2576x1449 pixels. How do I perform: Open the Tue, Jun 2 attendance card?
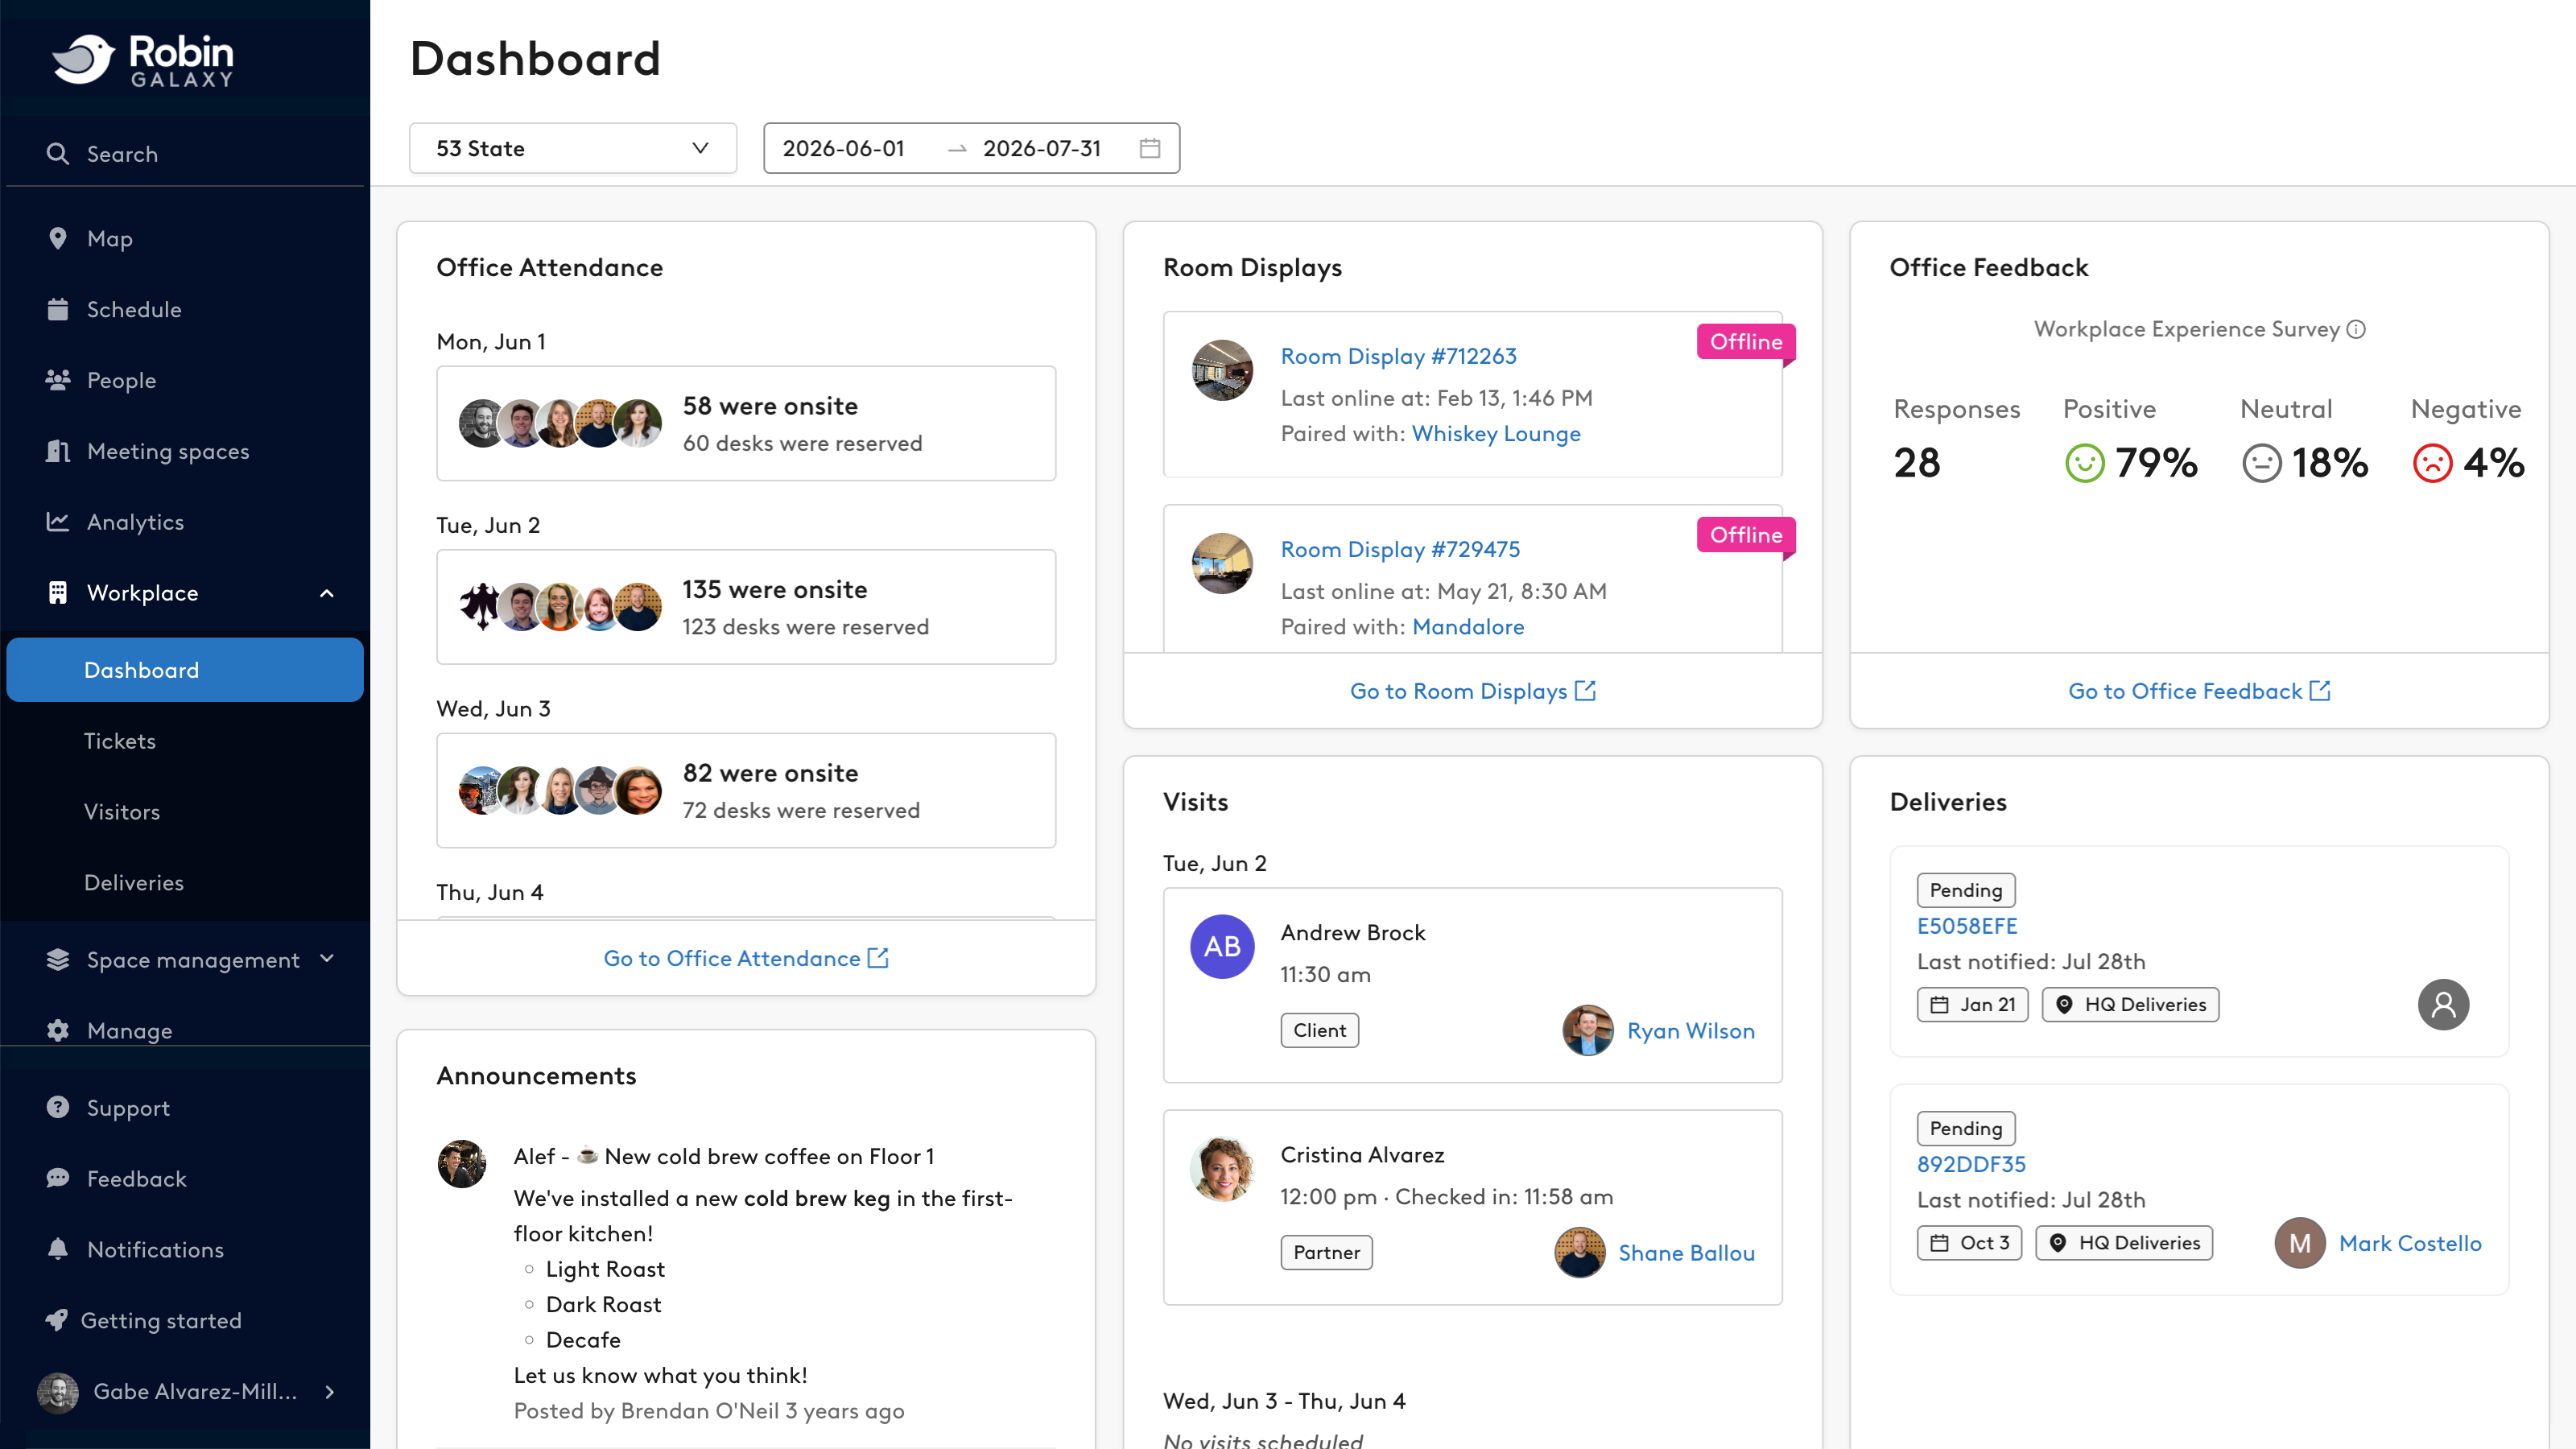tap(746, 607)
